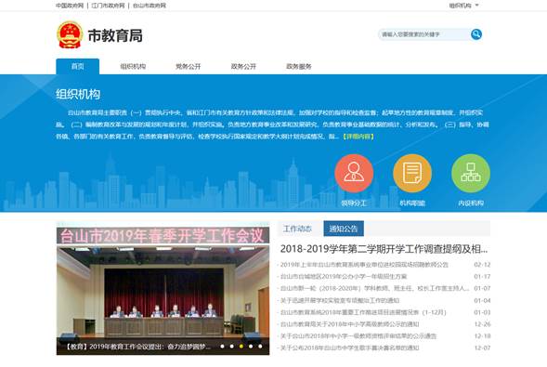
Task: Click the green 详细内容 link
Action: tap(358, 137)
